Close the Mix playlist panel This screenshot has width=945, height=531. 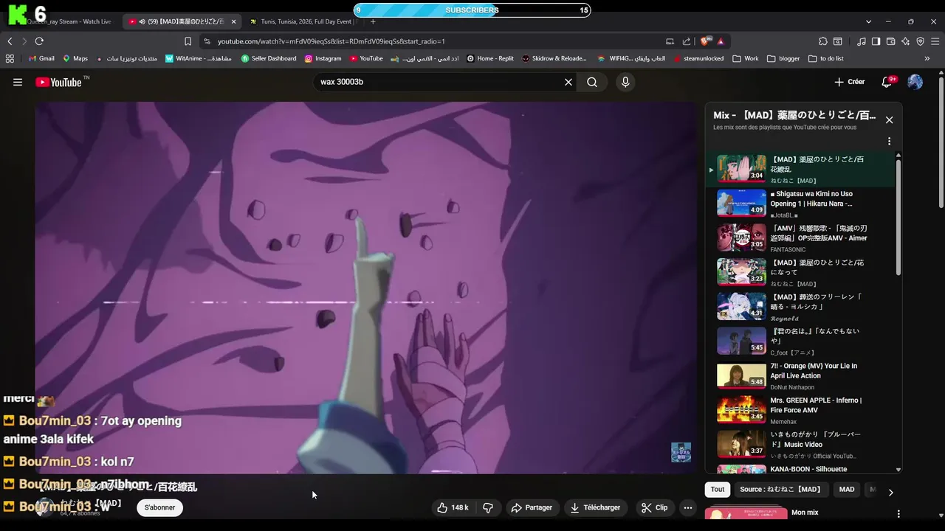click(889, 119)
